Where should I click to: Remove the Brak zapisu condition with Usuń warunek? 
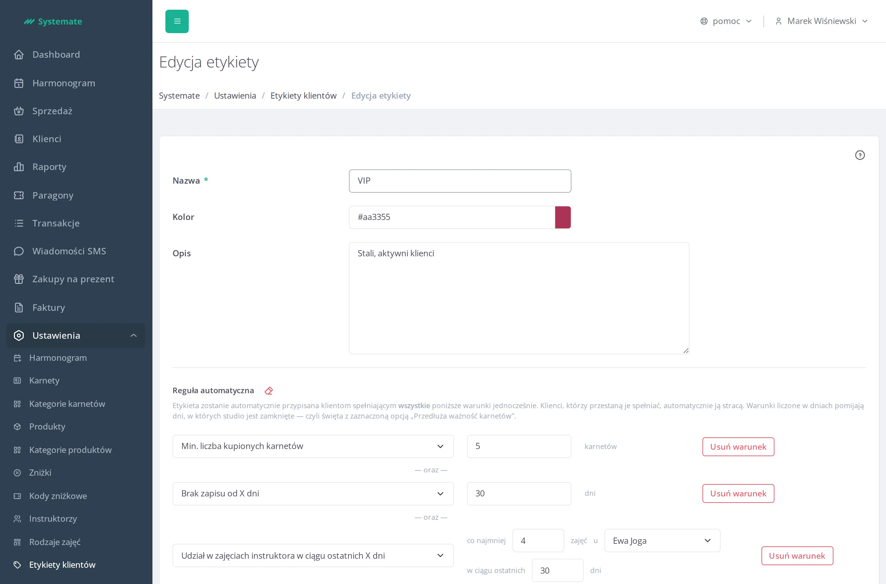click(738, 493)
